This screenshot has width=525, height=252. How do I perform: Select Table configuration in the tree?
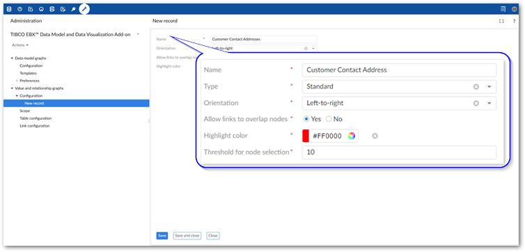[x=36, y=118]
